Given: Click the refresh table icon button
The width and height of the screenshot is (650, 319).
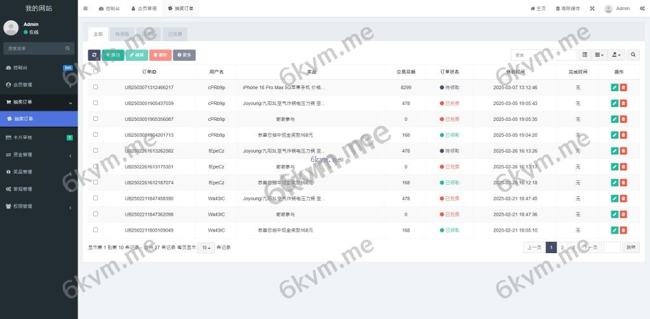Looking at the screenshot, I should pos(94,55).
